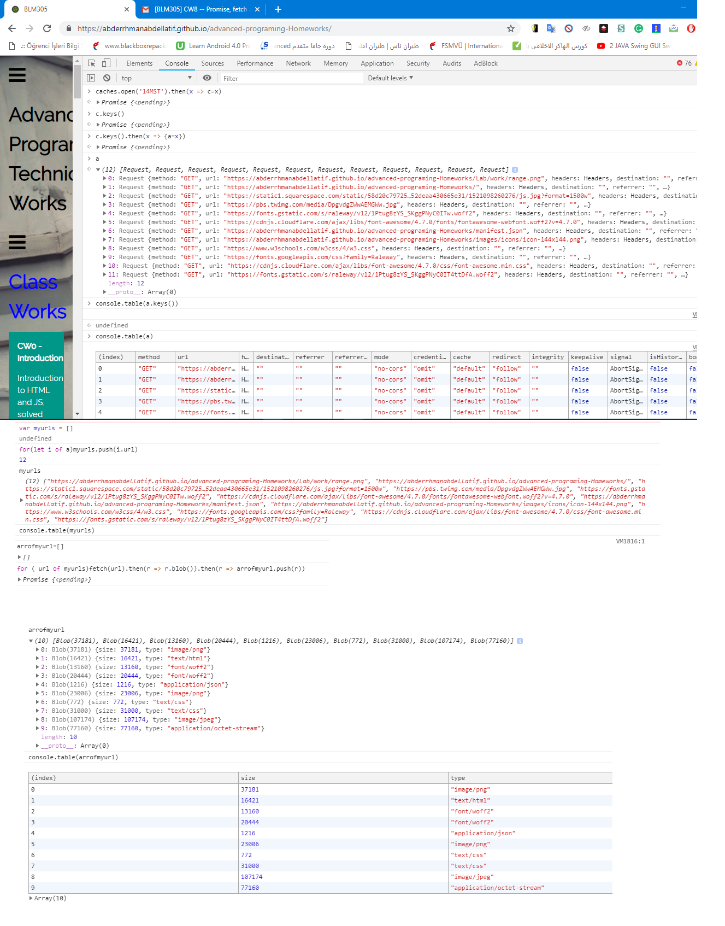The image size is (725, 926).
Task: Reload the current page
Action: [47, 28]
